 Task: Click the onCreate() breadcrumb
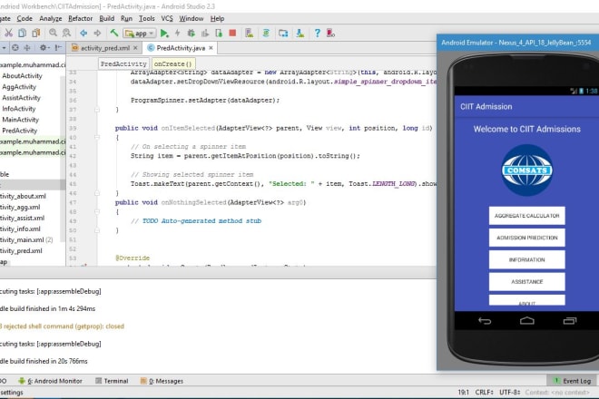coord(173,63)
